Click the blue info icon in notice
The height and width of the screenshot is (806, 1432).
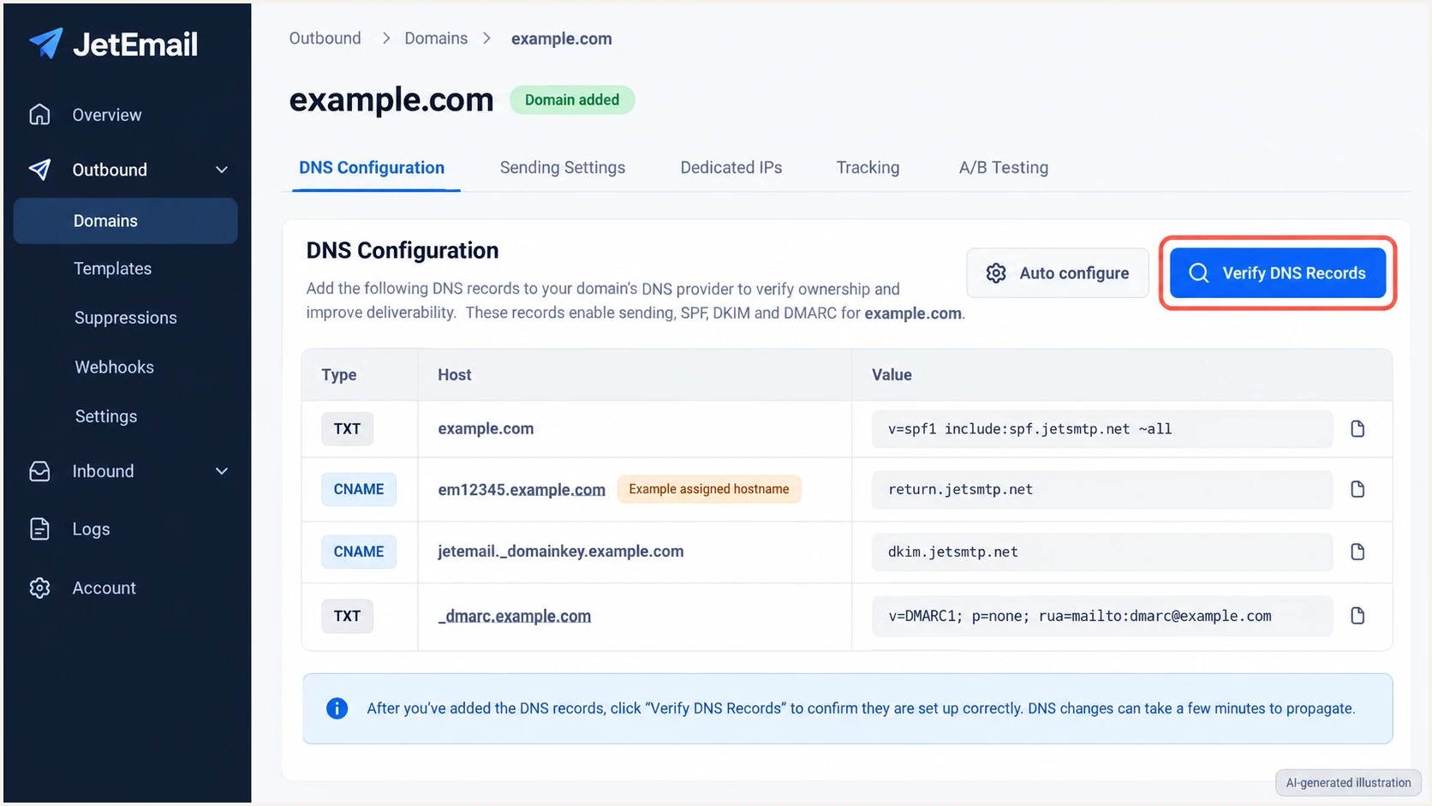(337, 708)
